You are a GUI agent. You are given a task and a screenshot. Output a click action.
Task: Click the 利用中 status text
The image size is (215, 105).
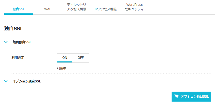point(62,69)
